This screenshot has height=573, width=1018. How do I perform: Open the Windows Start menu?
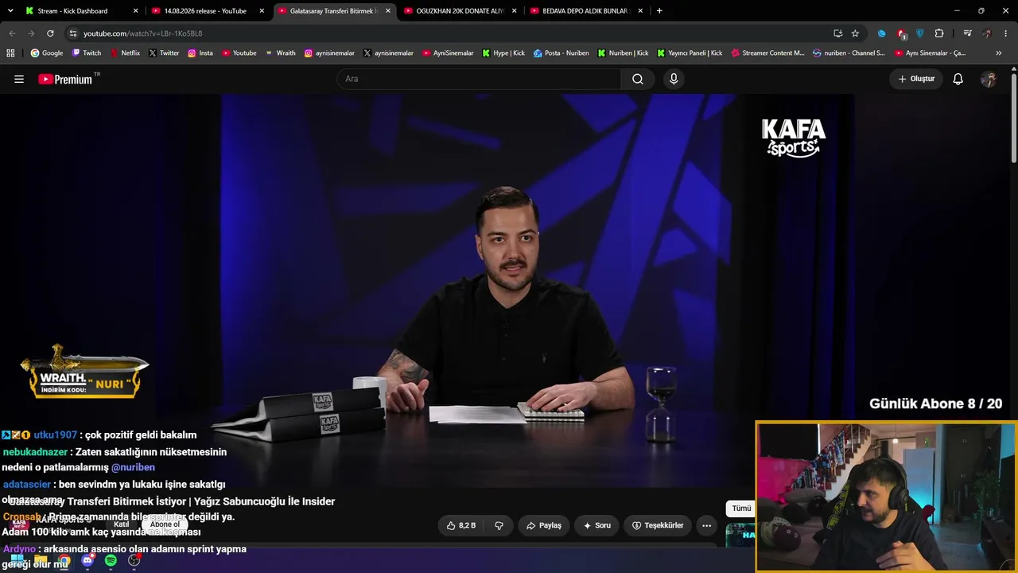click(x=17, y=561)
